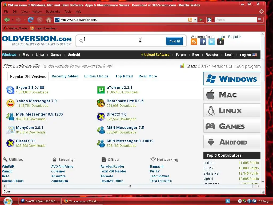
Task: Select the Read More tab
Action: click(x=148, y=76)
